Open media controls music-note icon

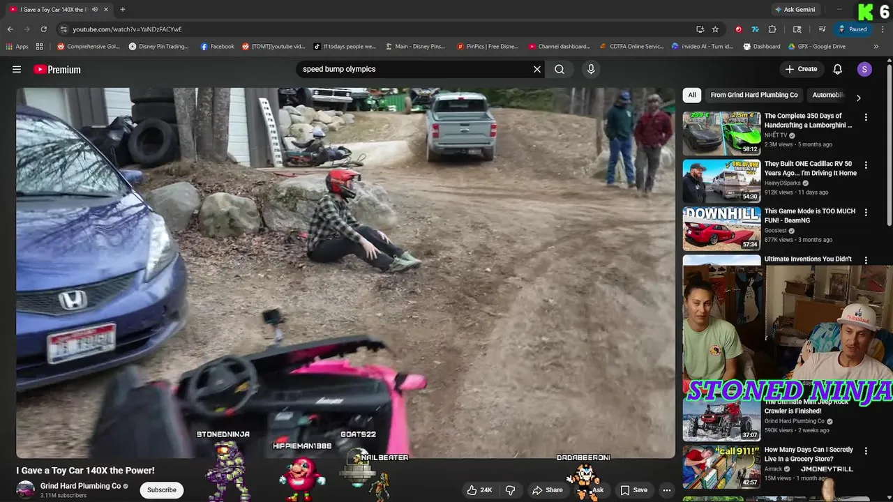point(822,29)
